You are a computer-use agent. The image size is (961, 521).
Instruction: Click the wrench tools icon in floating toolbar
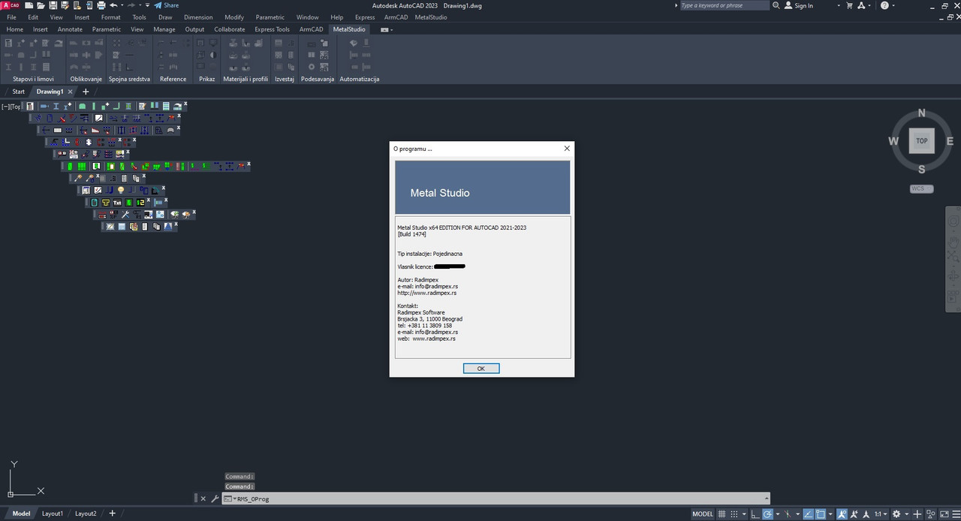pos(125,215)
